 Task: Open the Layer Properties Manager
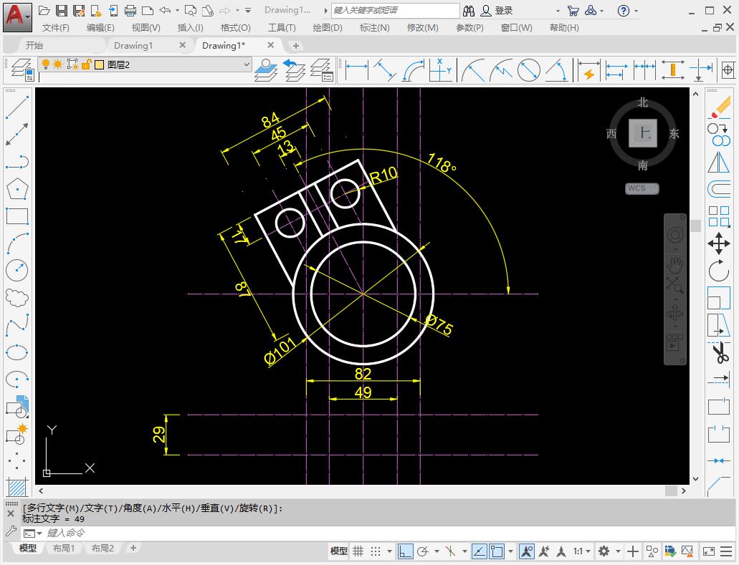click(x=22, y=69)
